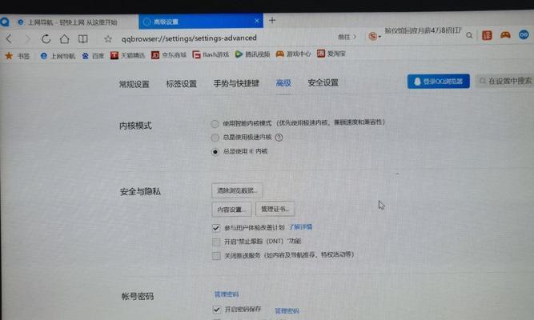
Task: Switch to 手势与快捷键 settings tab
Action: tap(236, 83)
